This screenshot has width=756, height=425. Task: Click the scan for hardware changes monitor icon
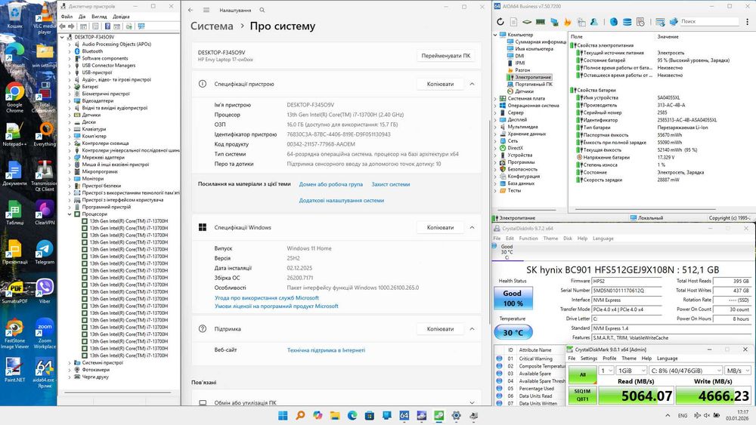click(x=141, y=26)
